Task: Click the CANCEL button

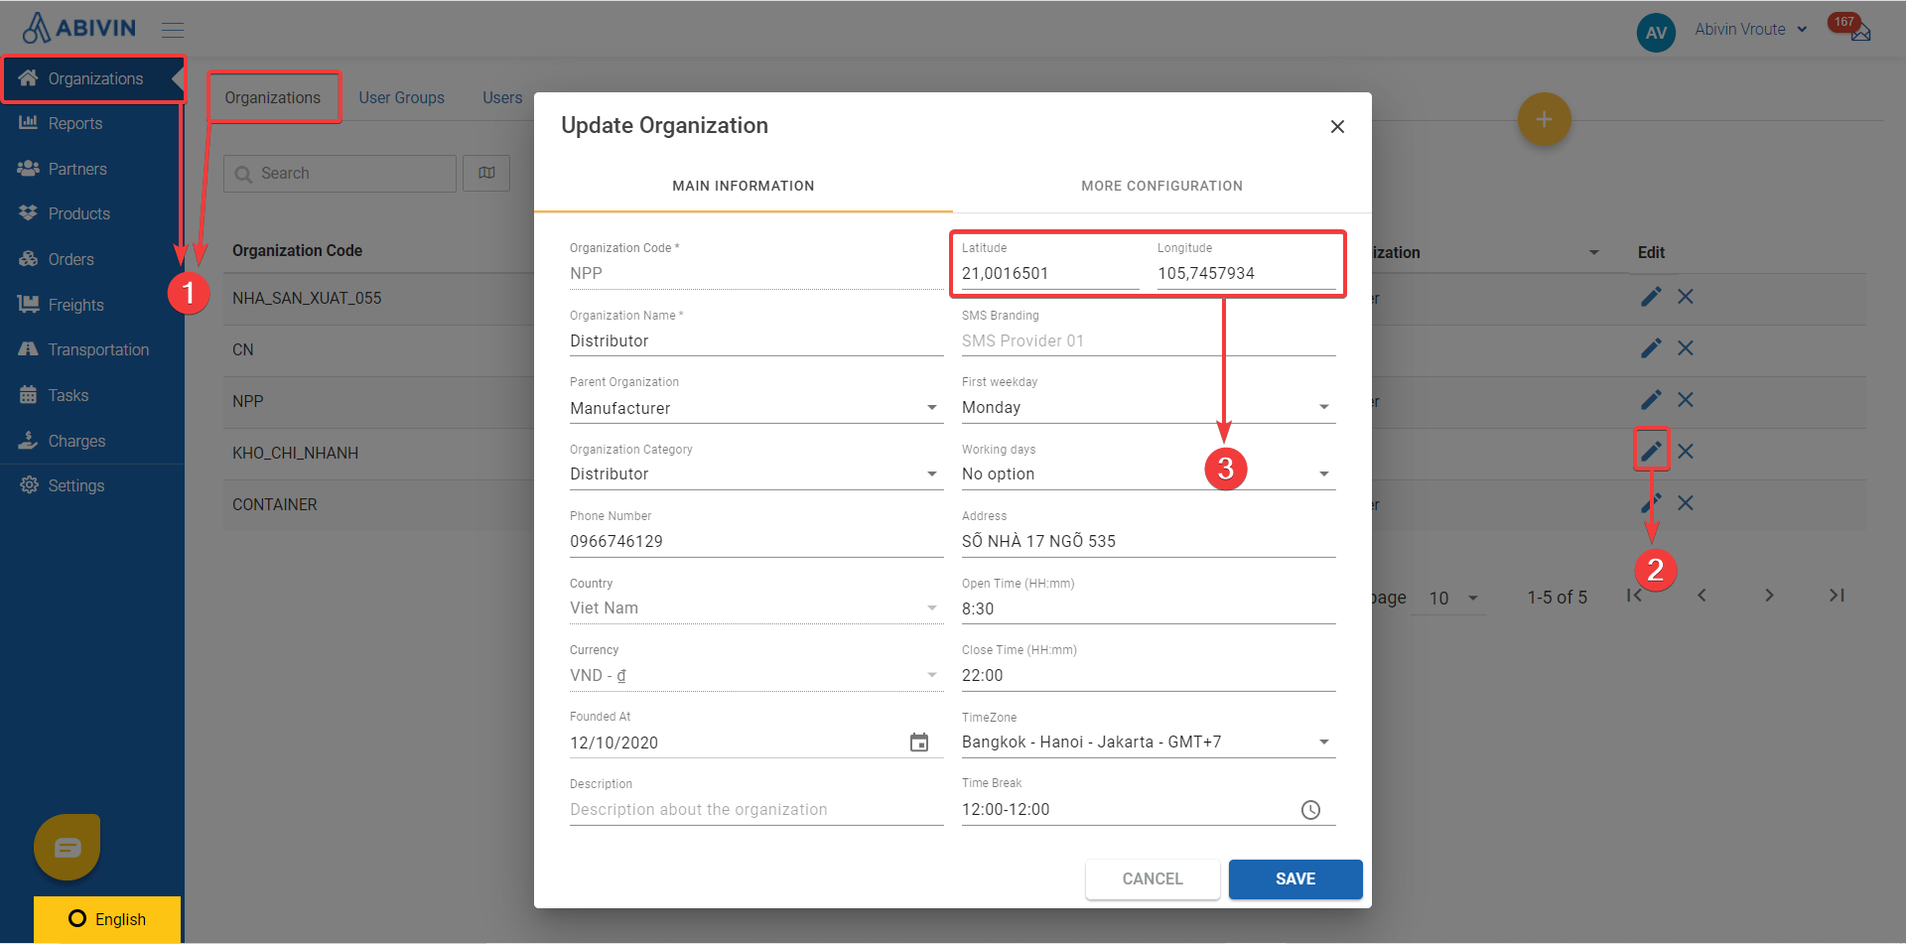Action: [1153, 879]
